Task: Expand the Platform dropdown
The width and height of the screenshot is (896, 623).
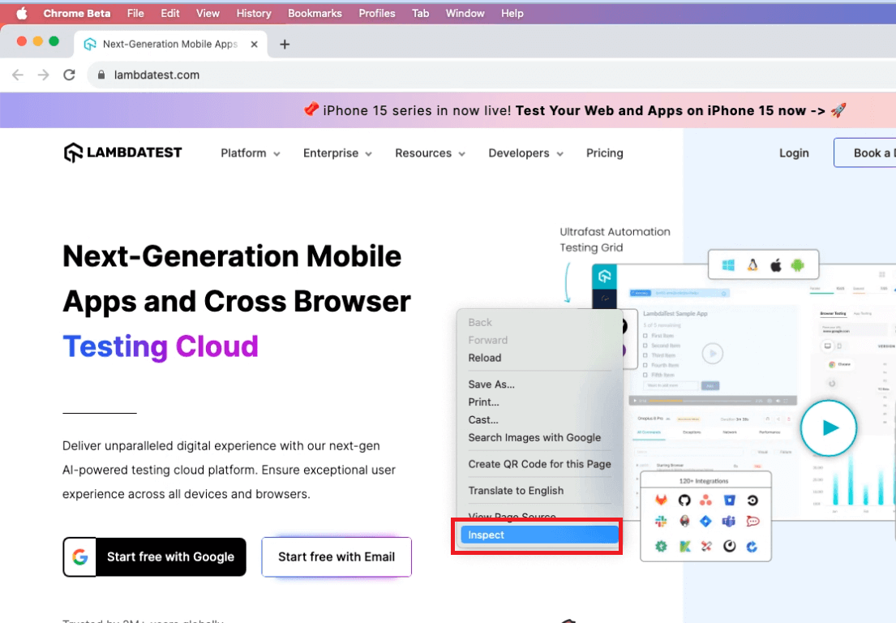Action: [x=251, y=153]
